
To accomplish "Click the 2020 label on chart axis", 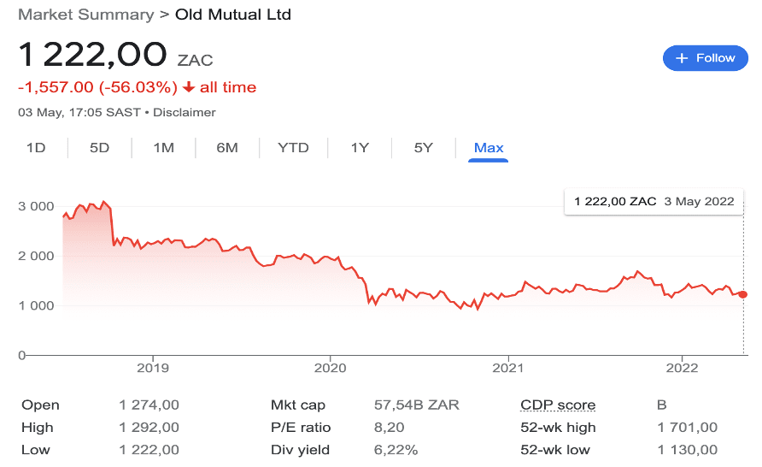I will [330, 368].
